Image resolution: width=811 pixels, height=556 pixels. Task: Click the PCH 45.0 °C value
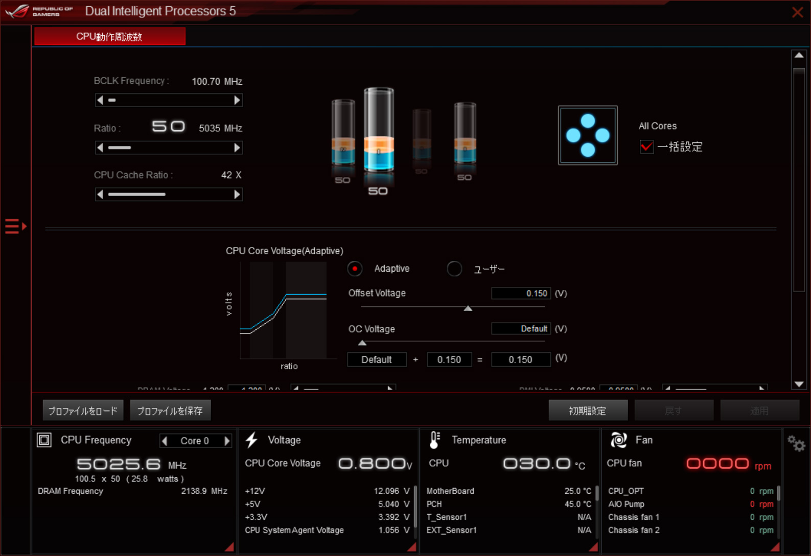(x=577, y=504)
